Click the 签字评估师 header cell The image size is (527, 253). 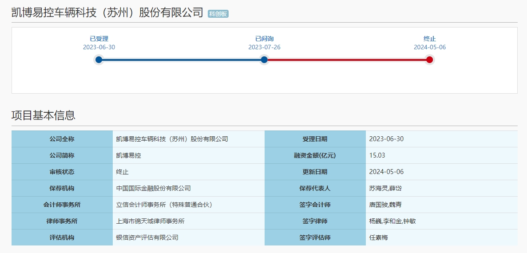coord(315,237)
